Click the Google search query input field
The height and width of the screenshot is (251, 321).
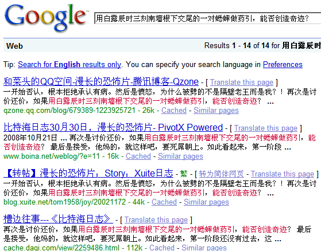click(x=207, y=18)
